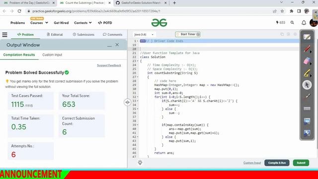Click 'return ans;' on line 46
This screenshot has width=318, height=179.
164,153
